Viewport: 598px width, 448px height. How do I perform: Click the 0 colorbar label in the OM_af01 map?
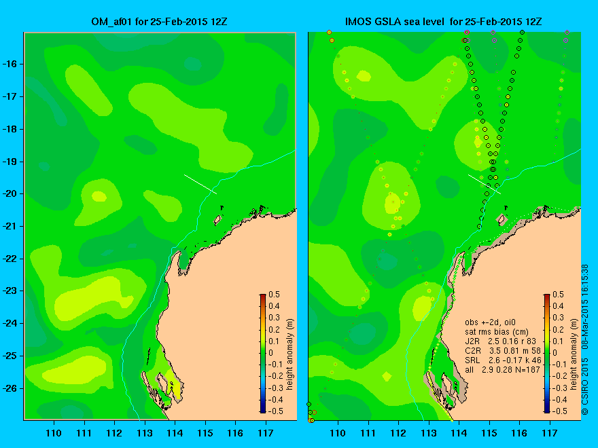point(271,353)
